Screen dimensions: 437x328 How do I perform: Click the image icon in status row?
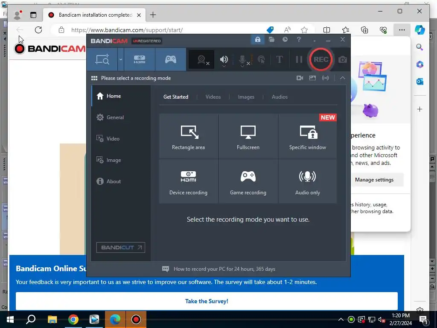point(312,78)
